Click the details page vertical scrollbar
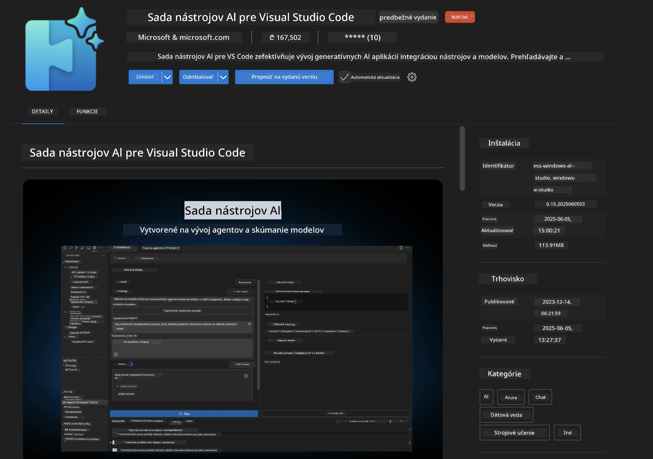 click(462, 158)
